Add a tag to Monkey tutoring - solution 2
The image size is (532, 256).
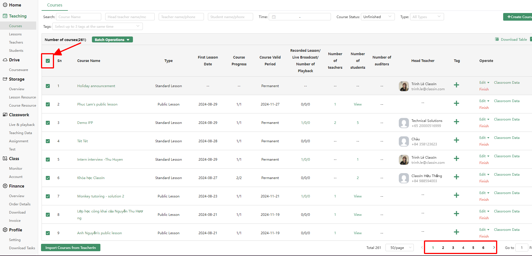(x=456, y=195)
